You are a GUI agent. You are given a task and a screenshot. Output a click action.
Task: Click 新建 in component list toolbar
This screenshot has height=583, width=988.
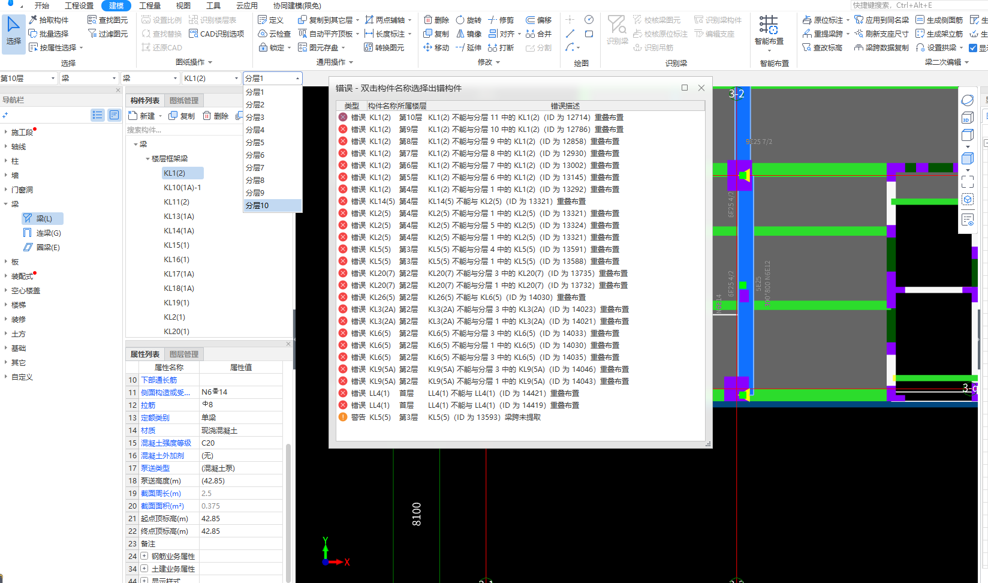142,116
